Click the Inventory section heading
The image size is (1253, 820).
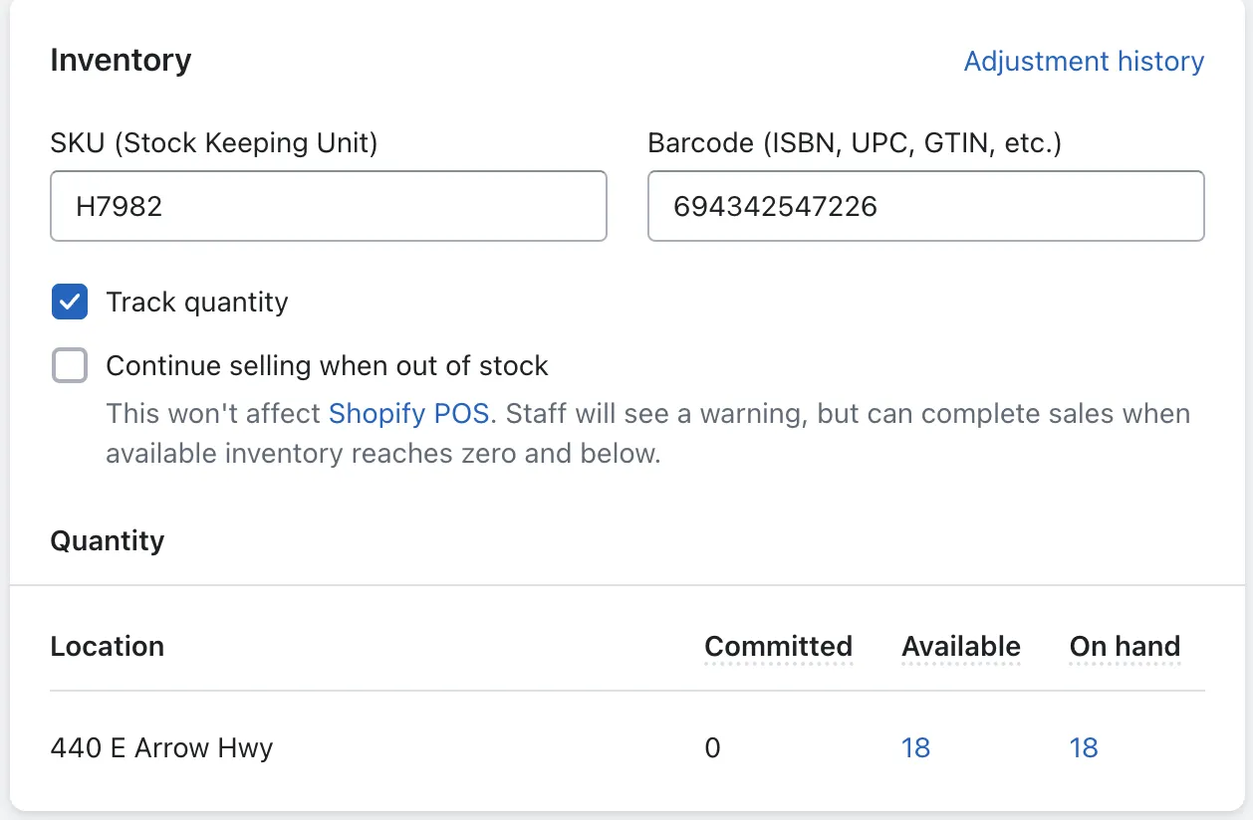tap(121, 61)
